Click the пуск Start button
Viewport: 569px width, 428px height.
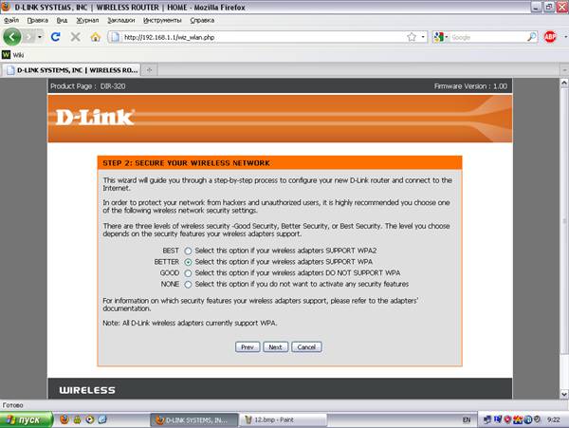pos(27,419)
